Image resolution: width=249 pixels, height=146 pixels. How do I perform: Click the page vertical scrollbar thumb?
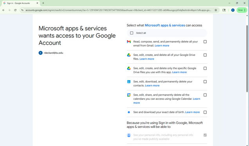pos(247,59)
